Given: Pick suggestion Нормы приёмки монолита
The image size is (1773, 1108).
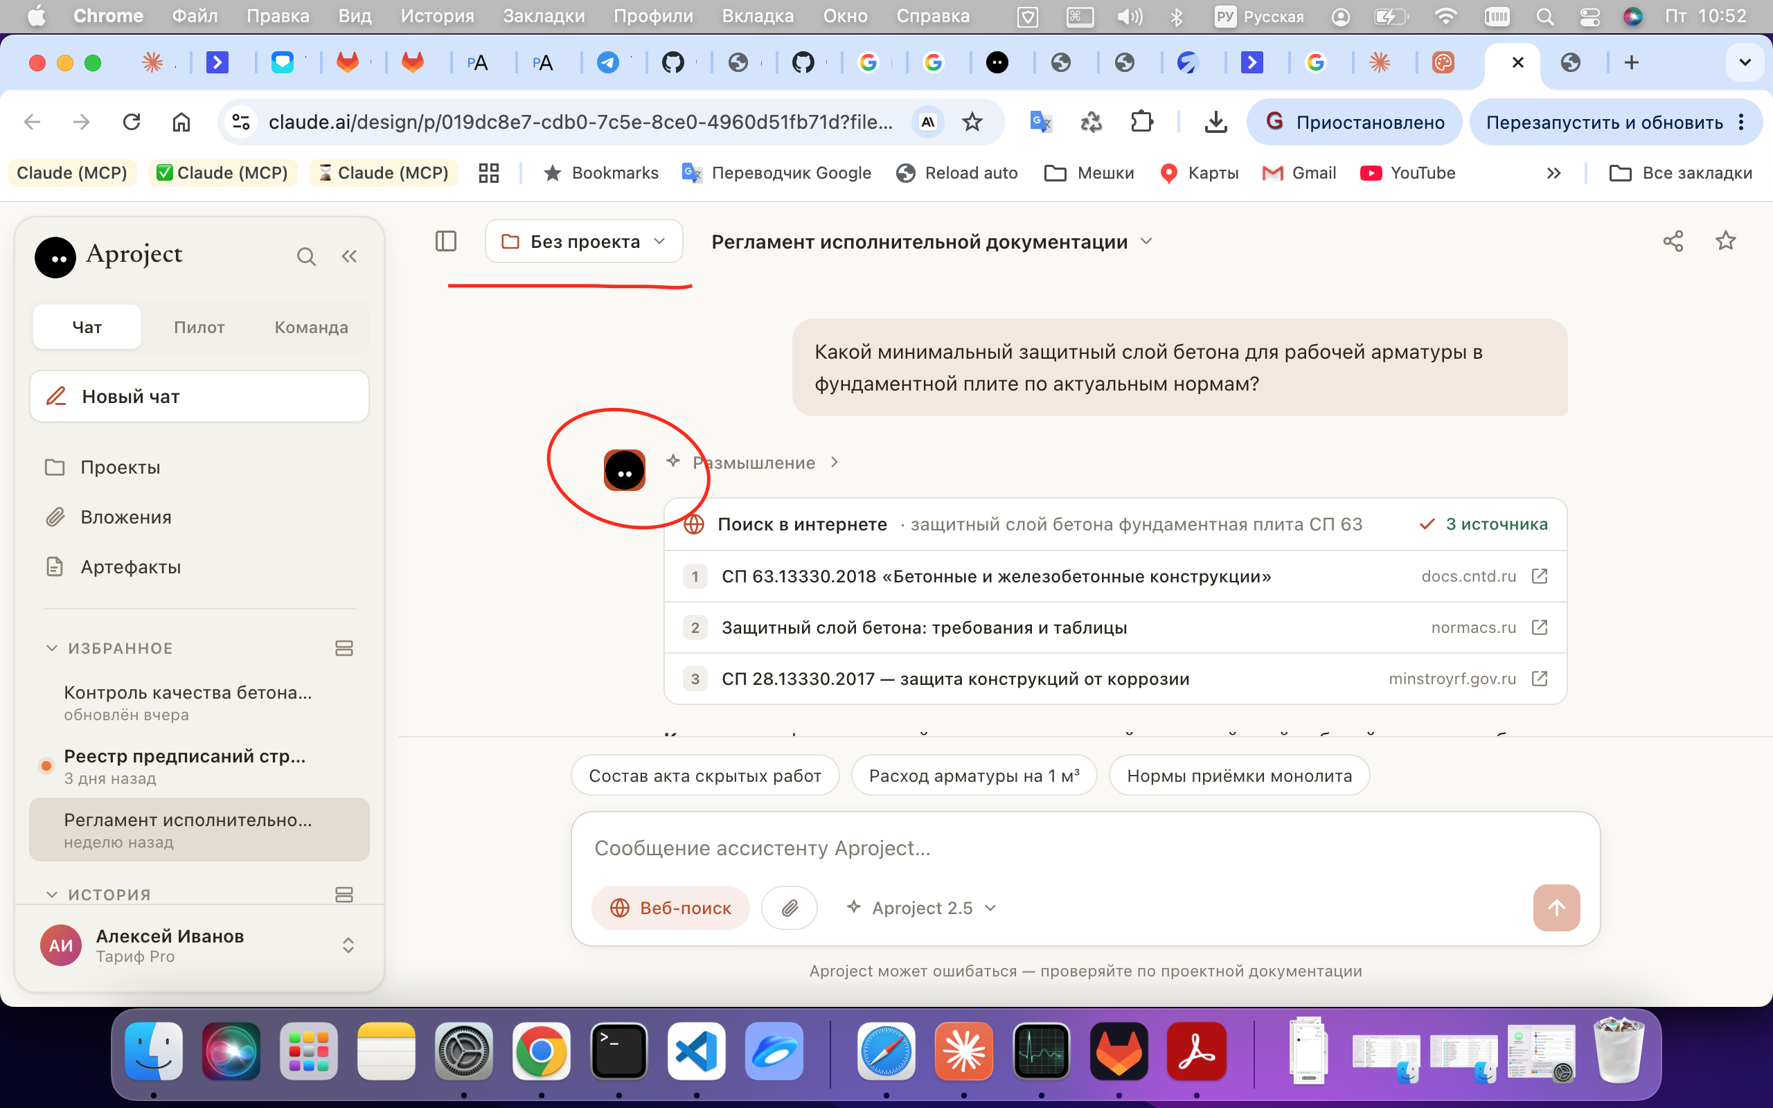Looking at the screenshot, I should [1239, 776].
